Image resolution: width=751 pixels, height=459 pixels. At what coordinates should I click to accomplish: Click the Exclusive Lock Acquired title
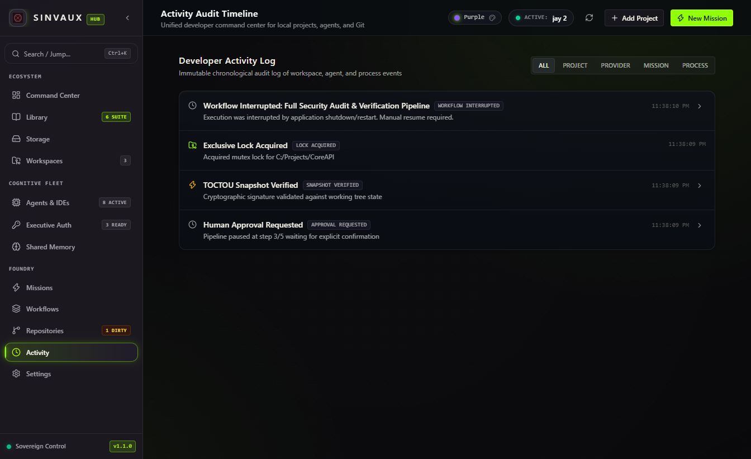[x=245, y=145]
